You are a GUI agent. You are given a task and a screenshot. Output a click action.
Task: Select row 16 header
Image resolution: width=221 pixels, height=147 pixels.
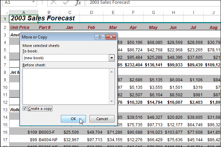pyautogui.click(x=5, y=132)
